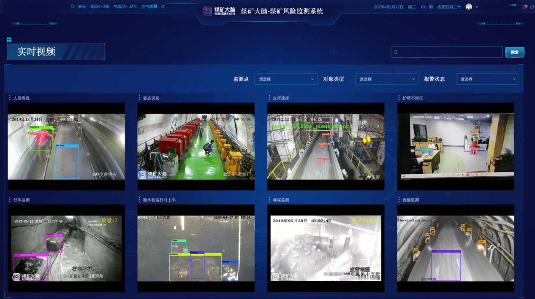Screen dimensions: 535x299
Task: Expand the 报警状态 dropdown
Action: 487,79
